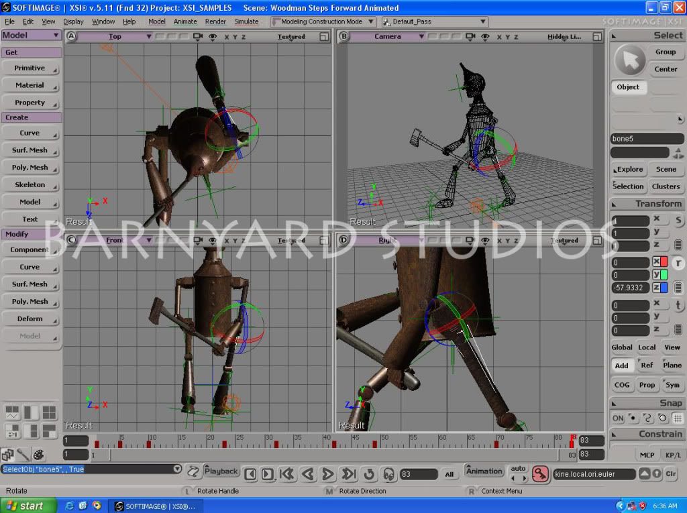The image size is (687, 513).
Task: Click the point snap icon in Snap panel
Action: point(633,418)
